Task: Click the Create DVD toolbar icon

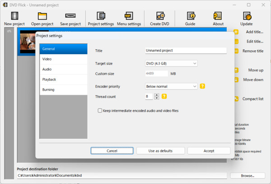Action: click(x=159, y=16)
